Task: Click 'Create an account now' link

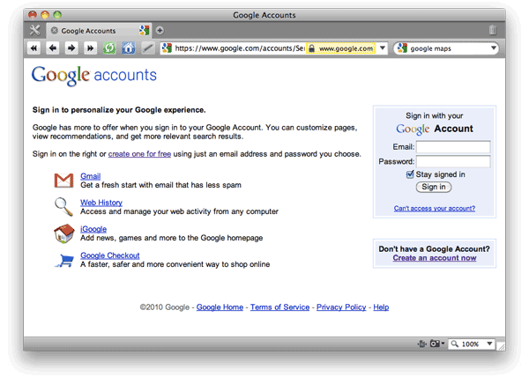Action: click(435, 258)
